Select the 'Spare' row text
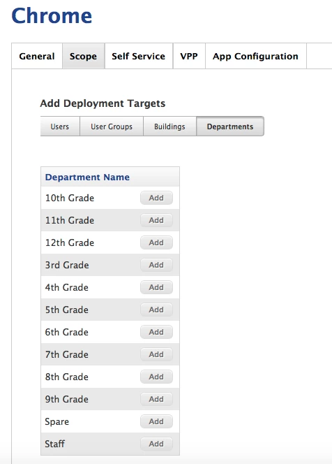332x464 pixels. (56, 421)
